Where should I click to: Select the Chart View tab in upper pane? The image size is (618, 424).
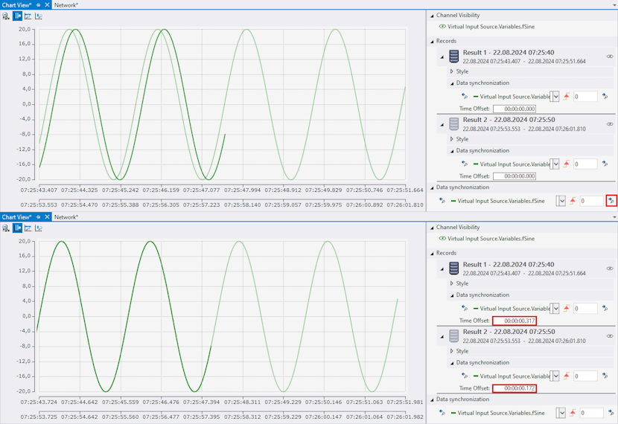pos(16,5)
